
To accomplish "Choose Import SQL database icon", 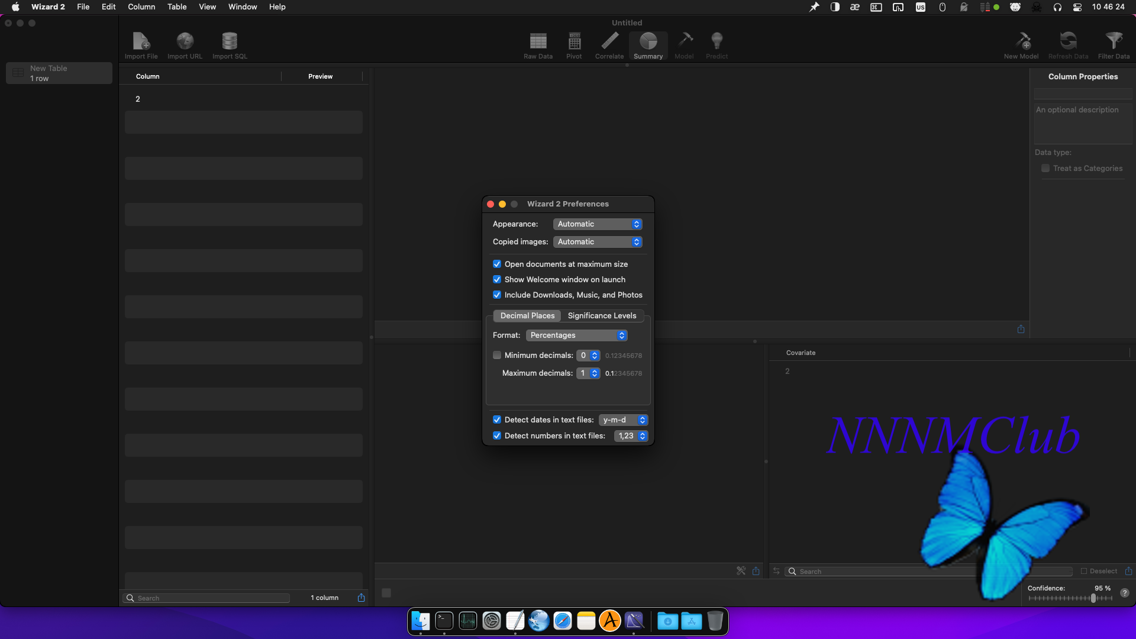I will coord(230,46).
